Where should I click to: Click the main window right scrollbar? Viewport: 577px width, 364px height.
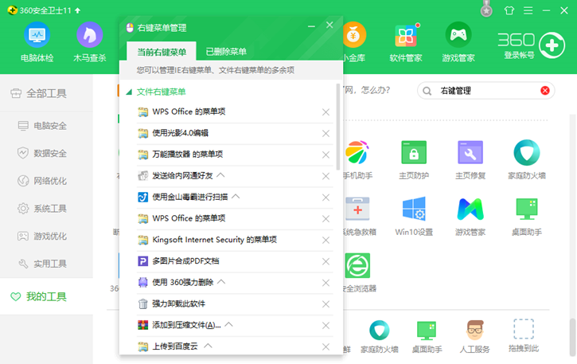pos(572,337)
